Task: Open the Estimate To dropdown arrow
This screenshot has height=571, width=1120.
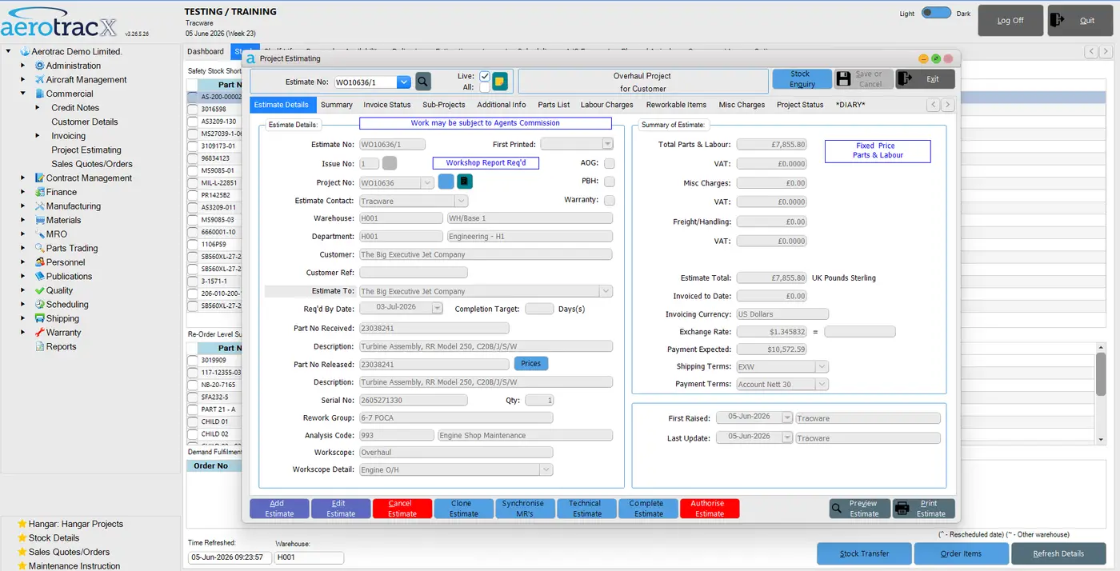Action: pos(606,291)
